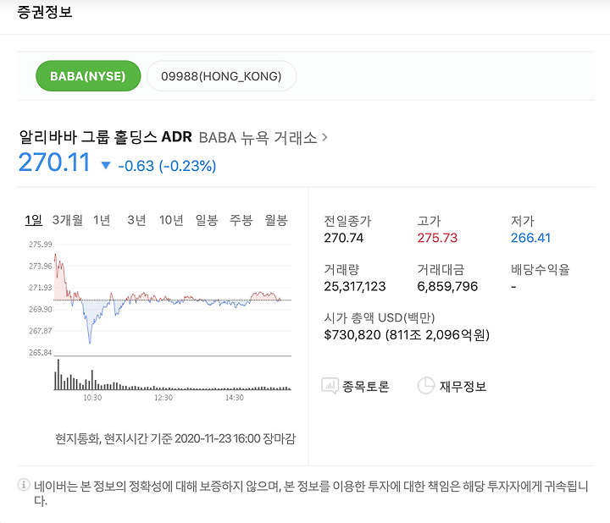
Task: Click the blue down-triangle price change icon
Action: pos(105,166)
